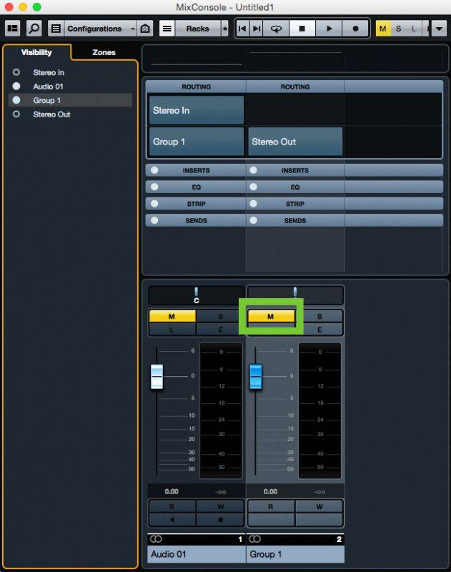
Task: Expand Group 1 INSERTS rack
Action: click(x=295, y=170)
